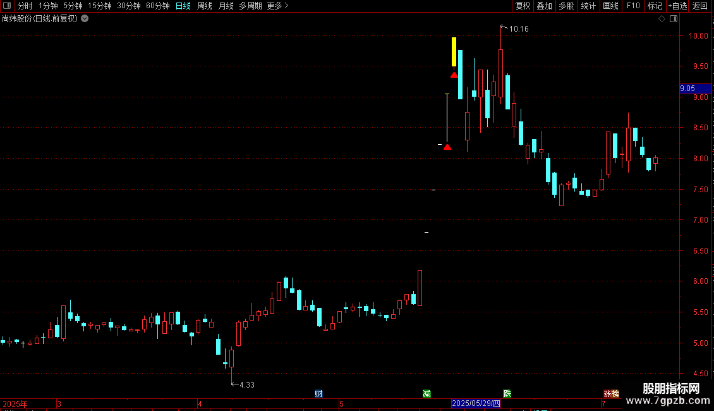Click month 4 label on time axis

click(x=200, y=404)
